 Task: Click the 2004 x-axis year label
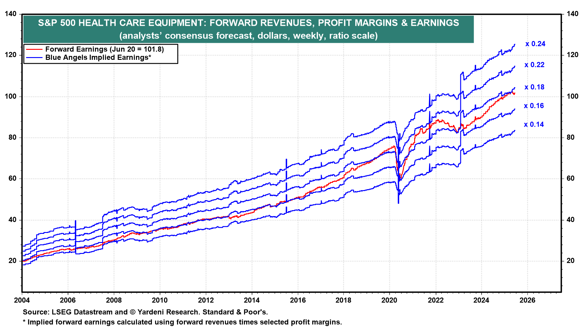(22, 300)
